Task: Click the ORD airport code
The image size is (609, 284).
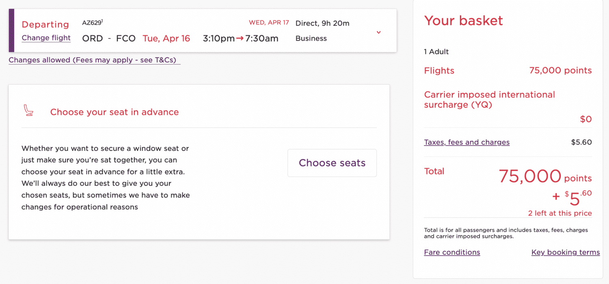Action: (93, 38)
